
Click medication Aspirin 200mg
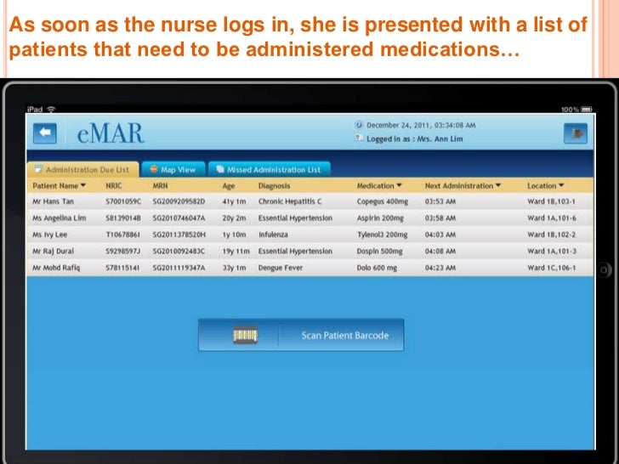point(380,218)
